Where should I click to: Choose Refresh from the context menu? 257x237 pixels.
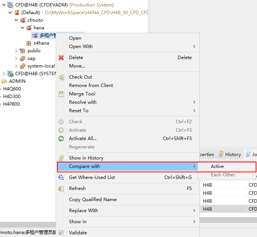[128, 189]
